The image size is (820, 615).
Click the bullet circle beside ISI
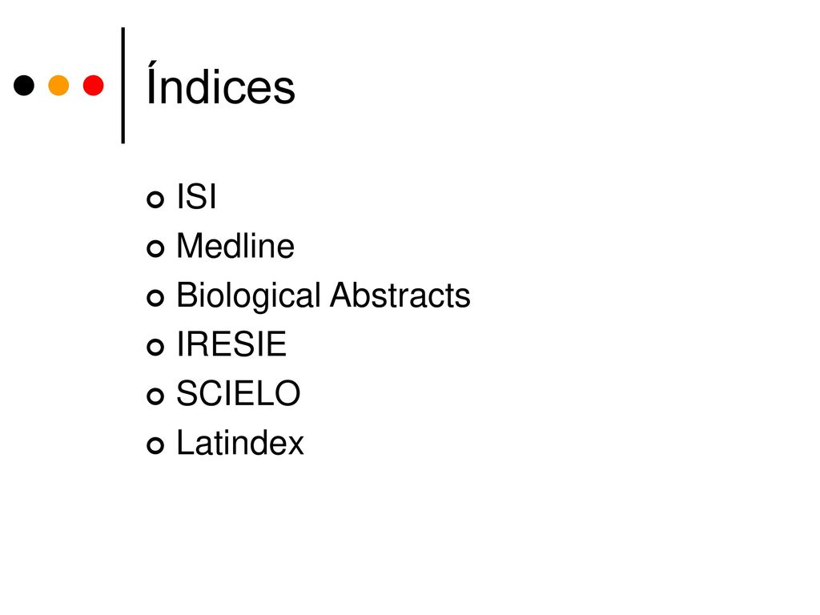point(155,199)
